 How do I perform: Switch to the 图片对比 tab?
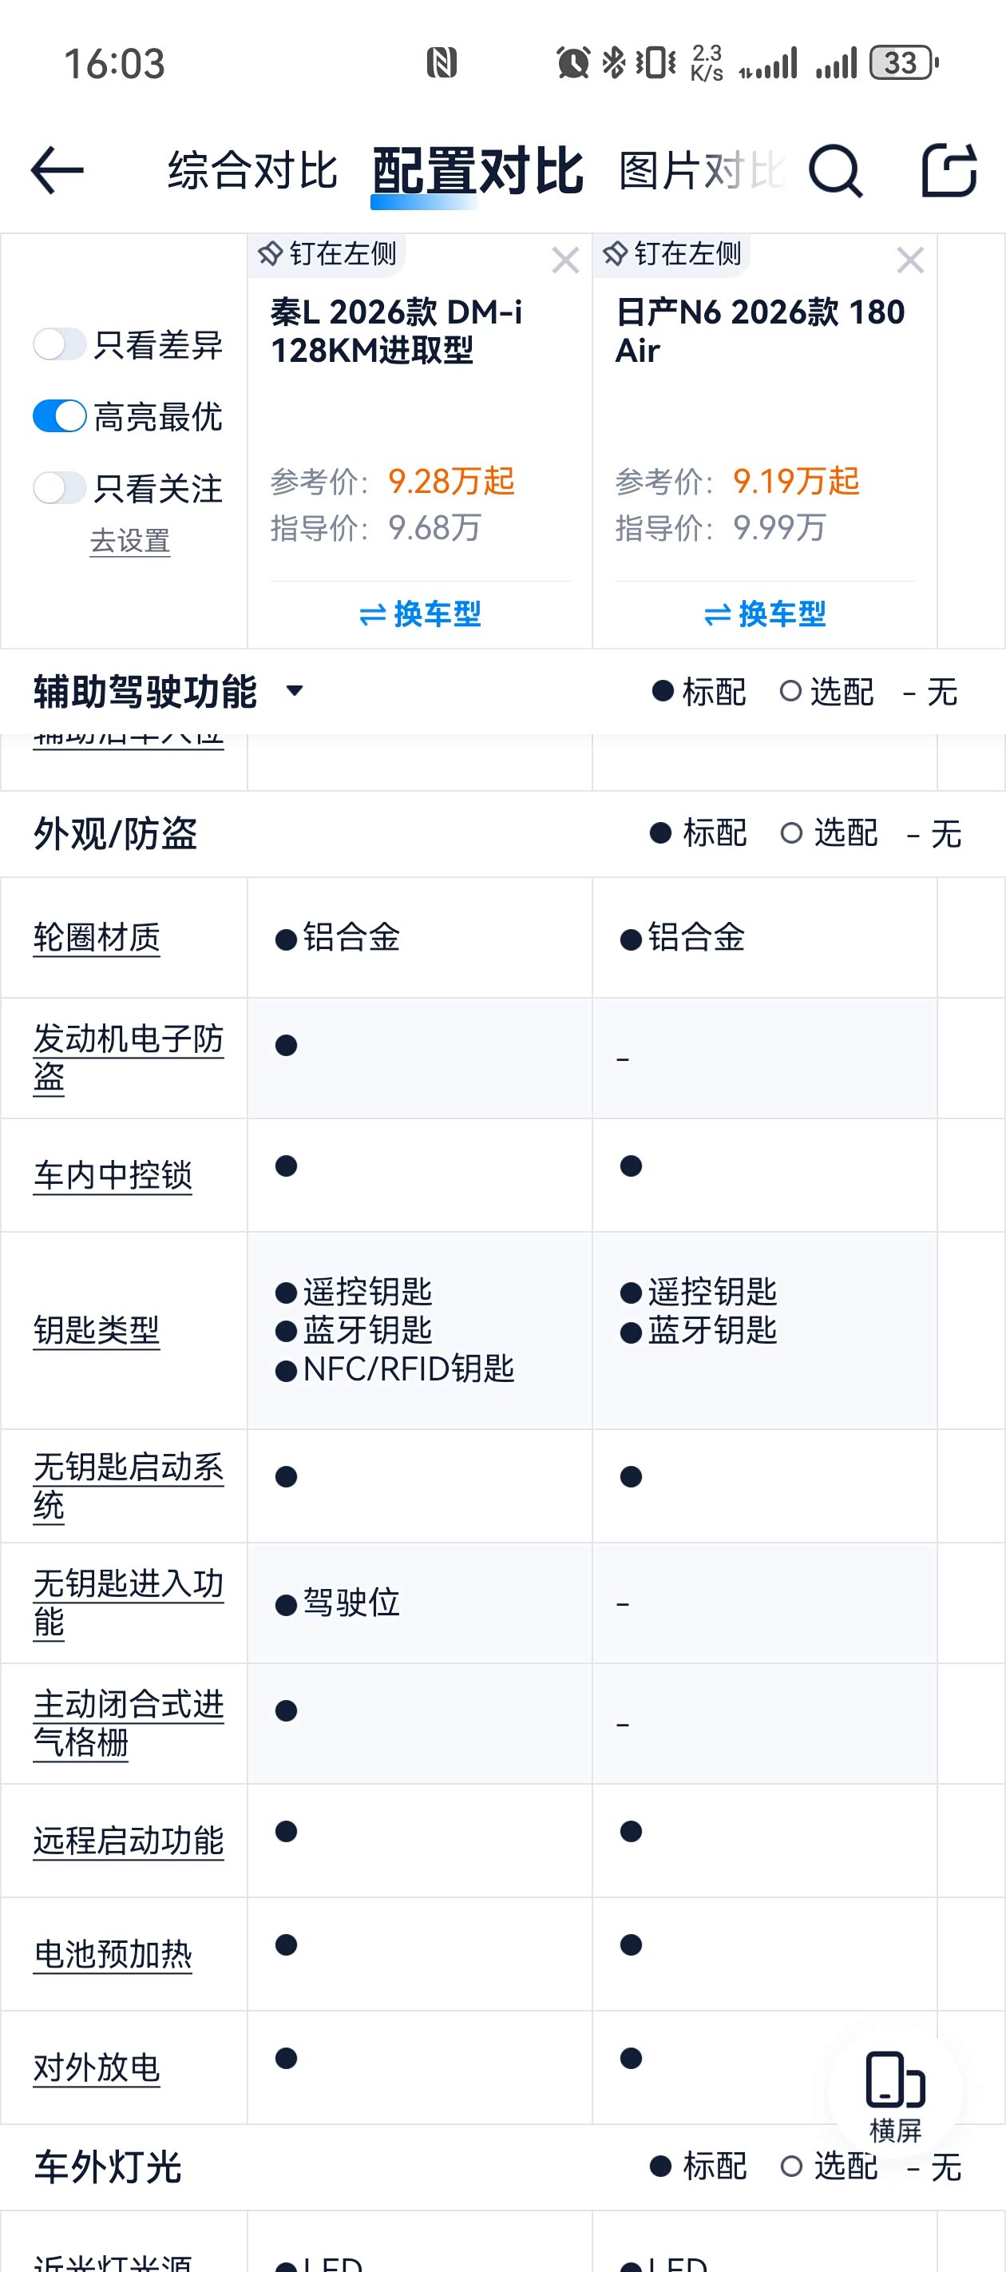point(700,170)
